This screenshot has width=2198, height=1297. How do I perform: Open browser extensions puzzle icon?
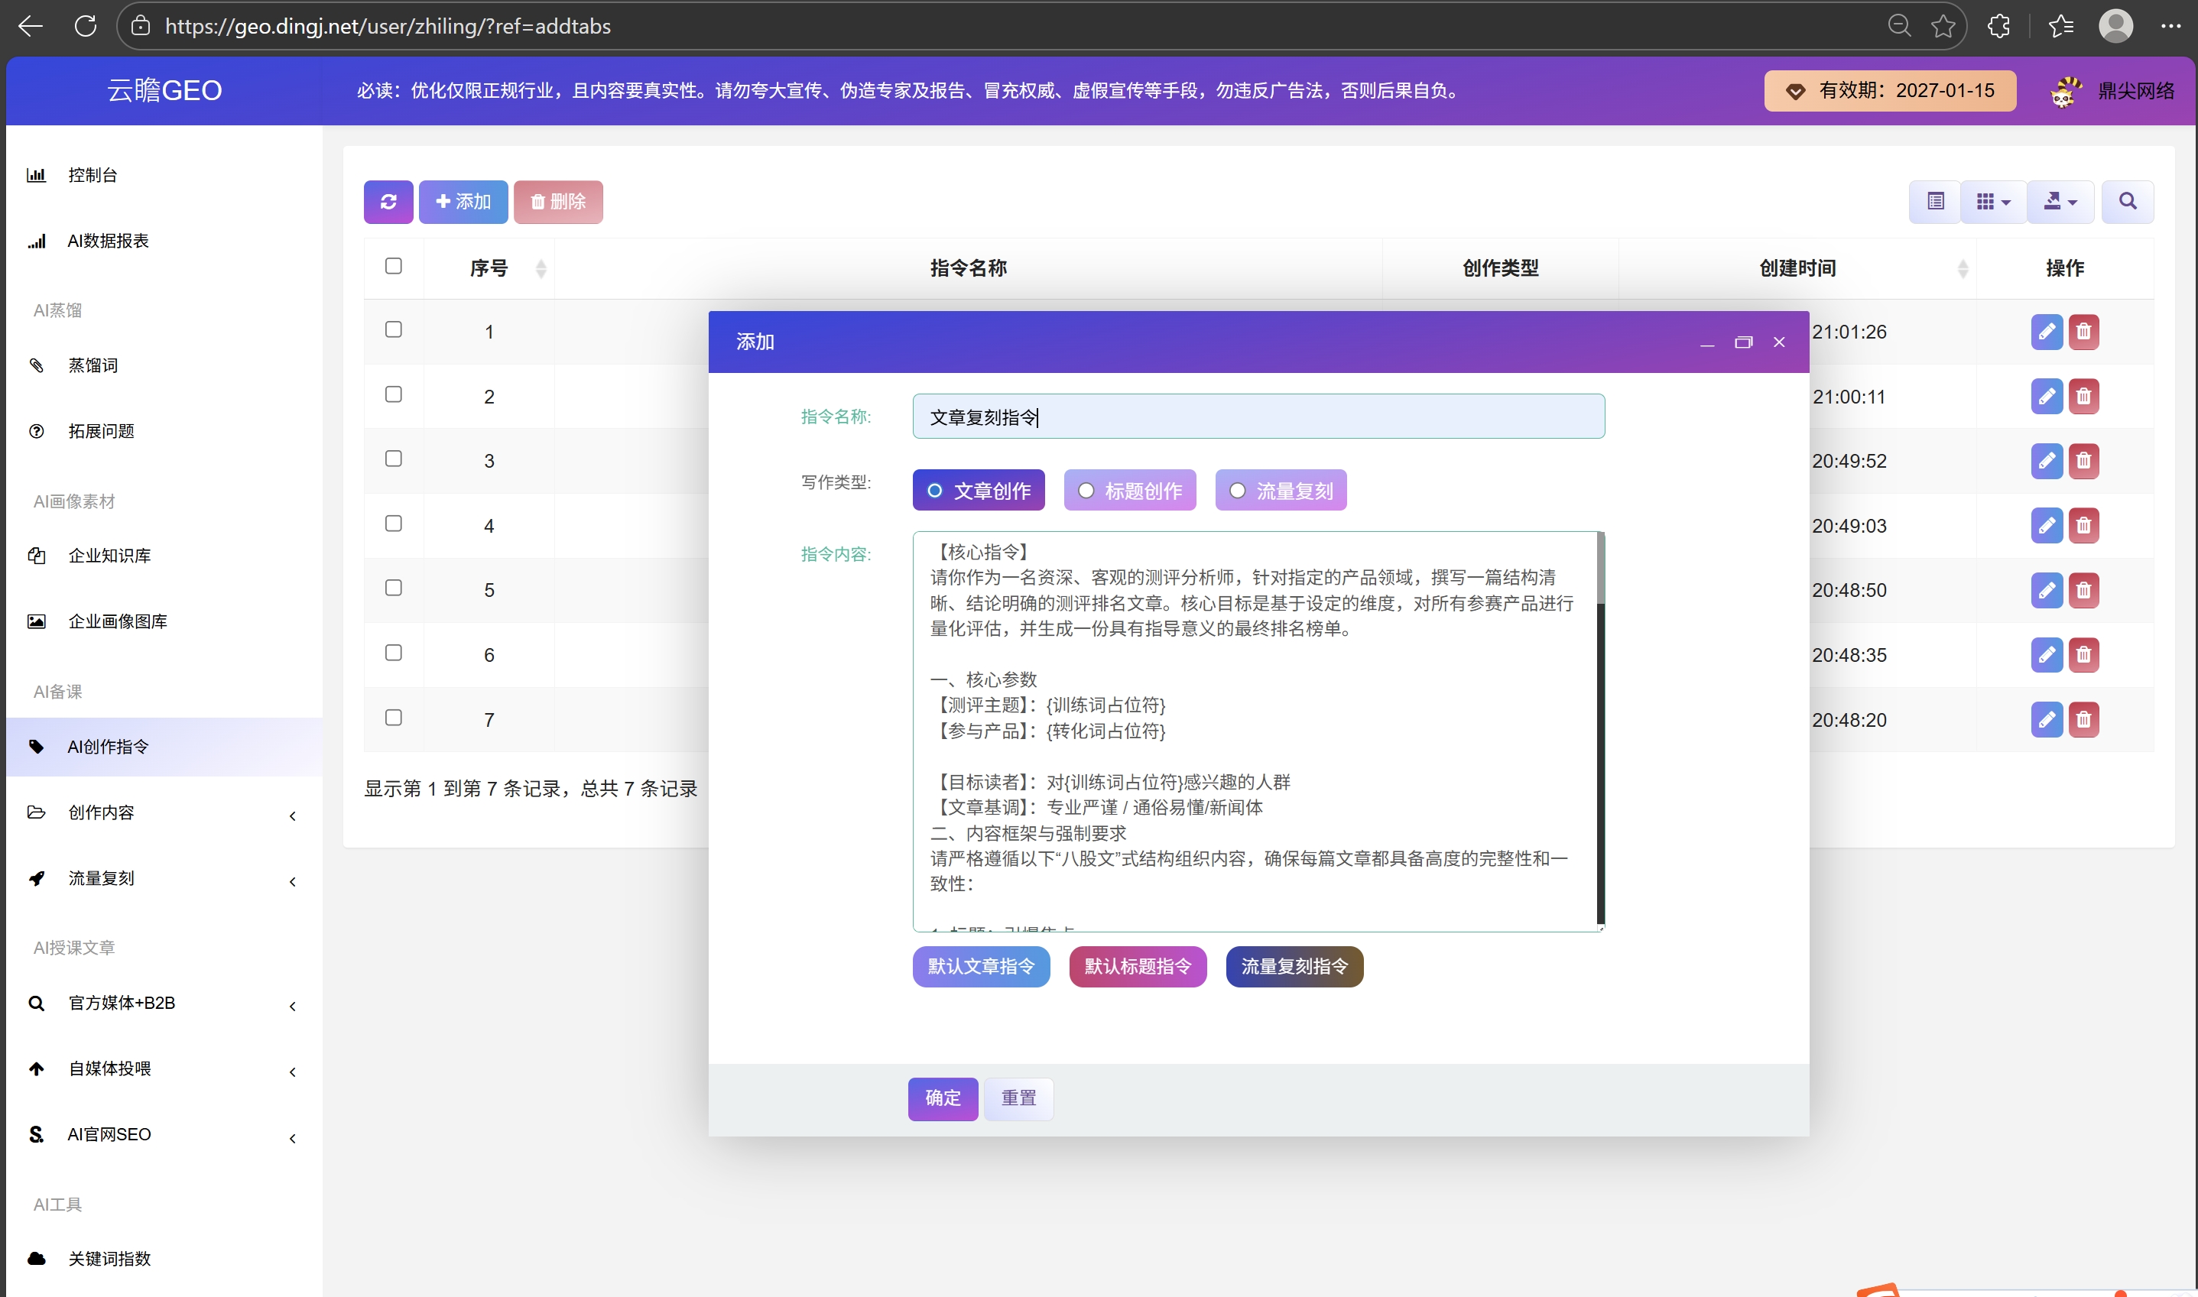coord(1998,26)
